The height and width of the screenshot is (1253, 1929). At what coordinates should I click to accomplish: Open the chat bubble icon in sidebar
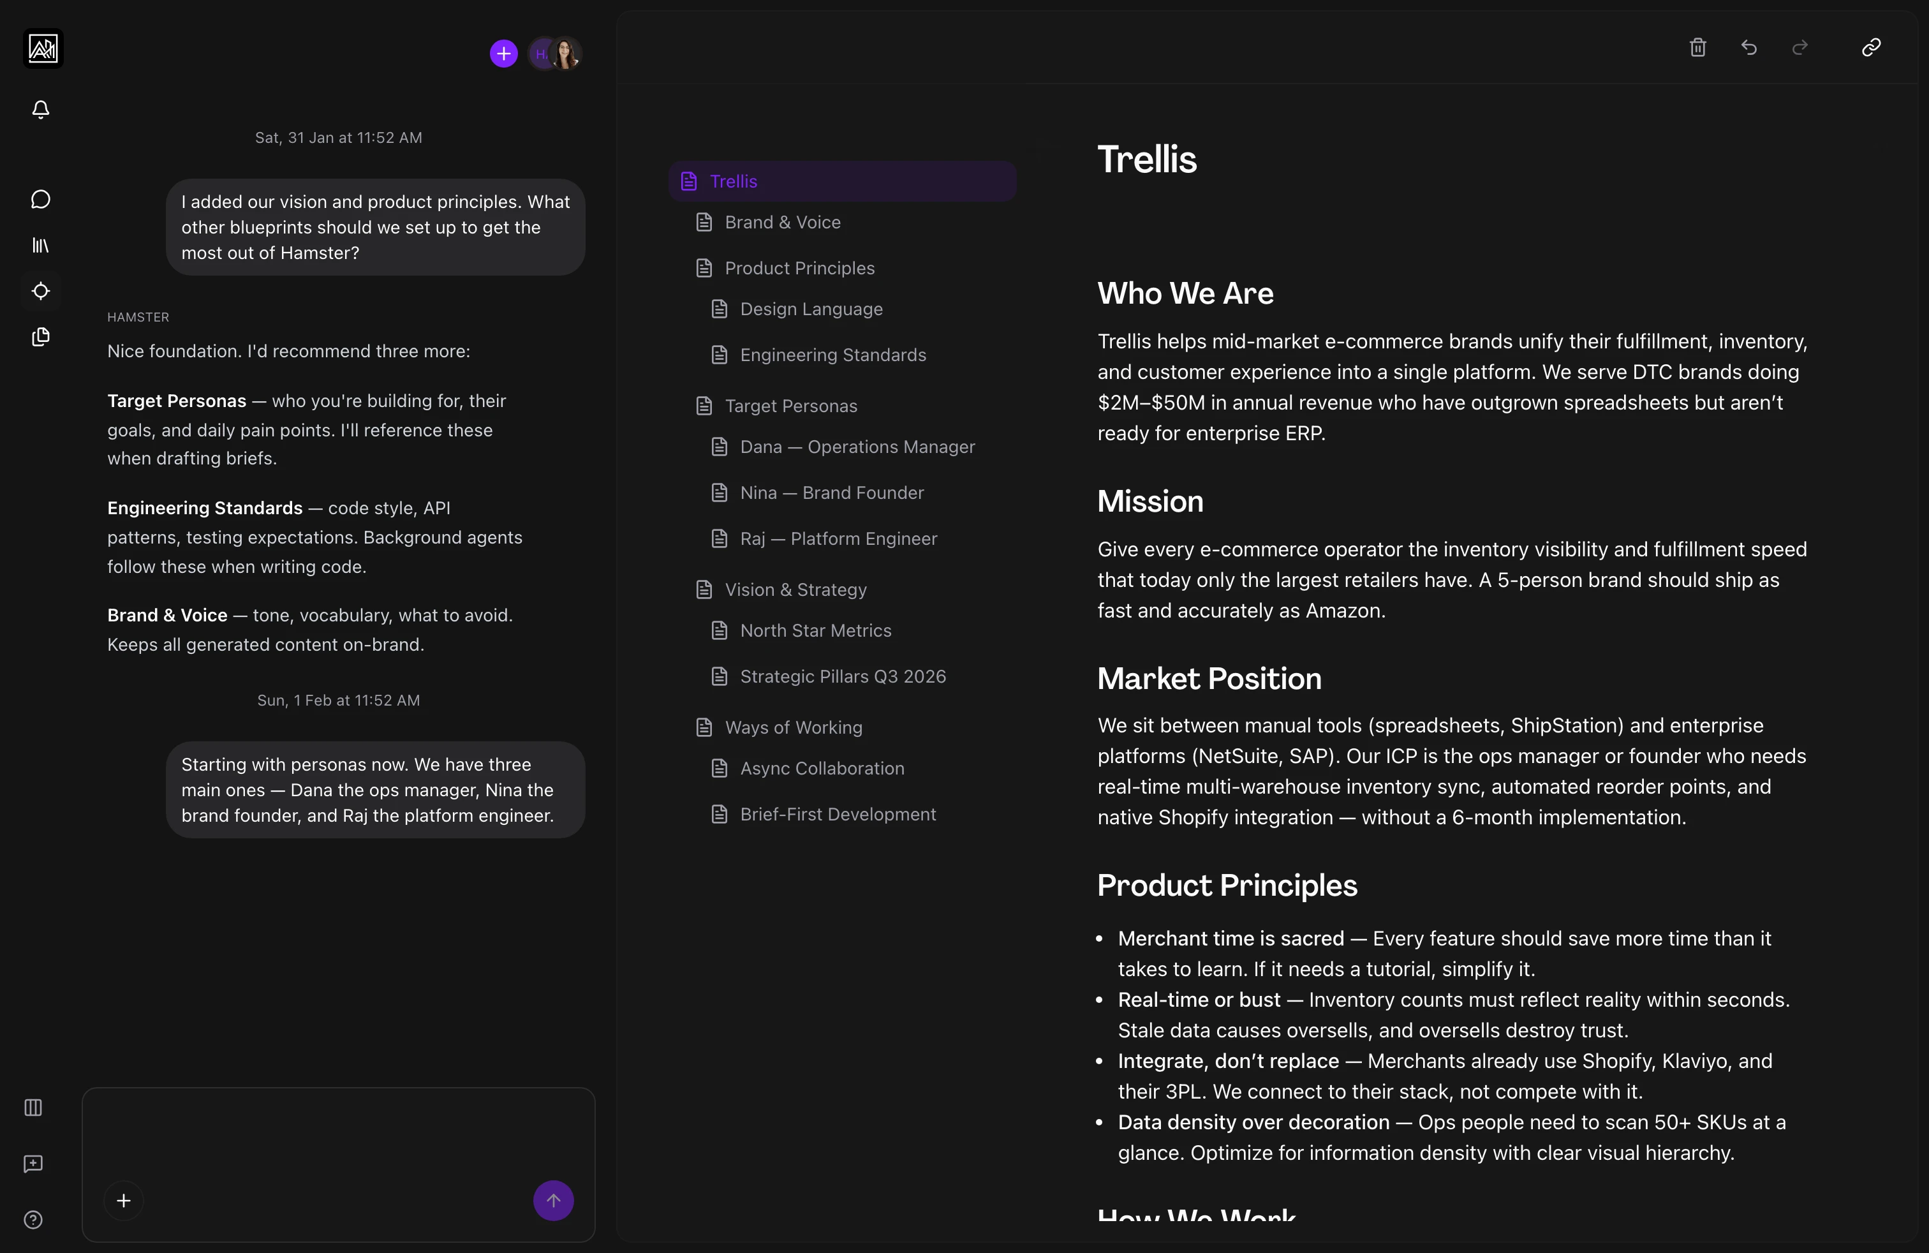(x=41, y=200)
